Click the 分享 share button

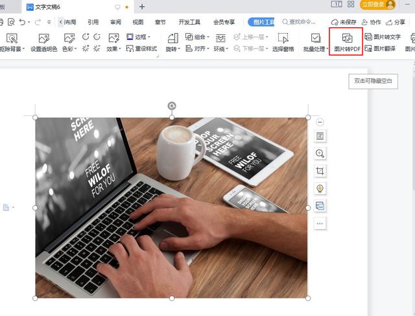click(x=396, y=22)
